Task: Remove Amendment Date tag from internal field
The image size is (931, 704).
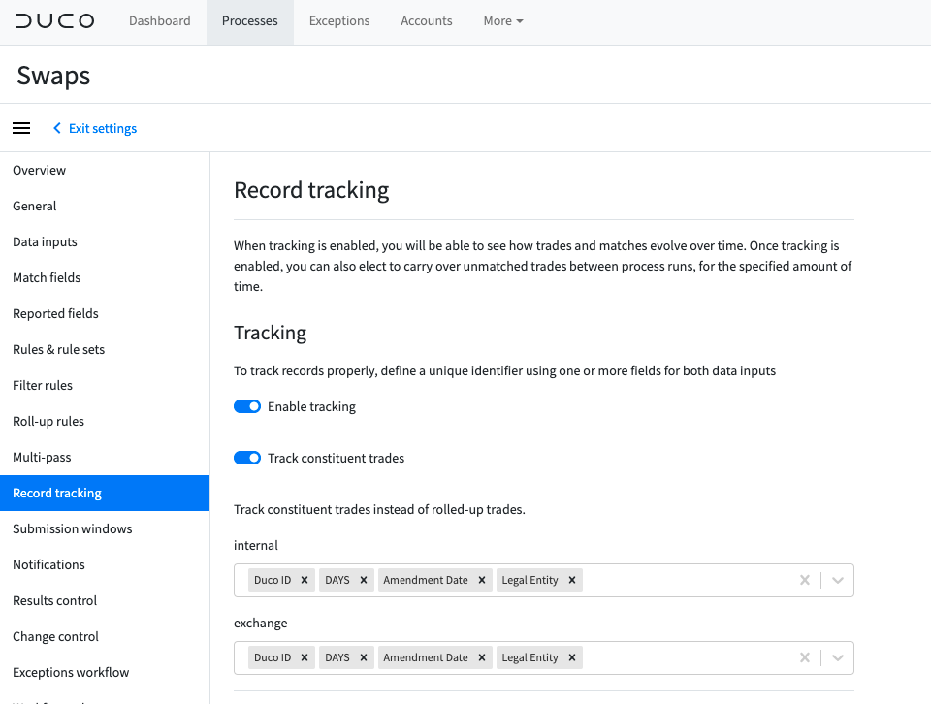Action: tap(482, 580)
